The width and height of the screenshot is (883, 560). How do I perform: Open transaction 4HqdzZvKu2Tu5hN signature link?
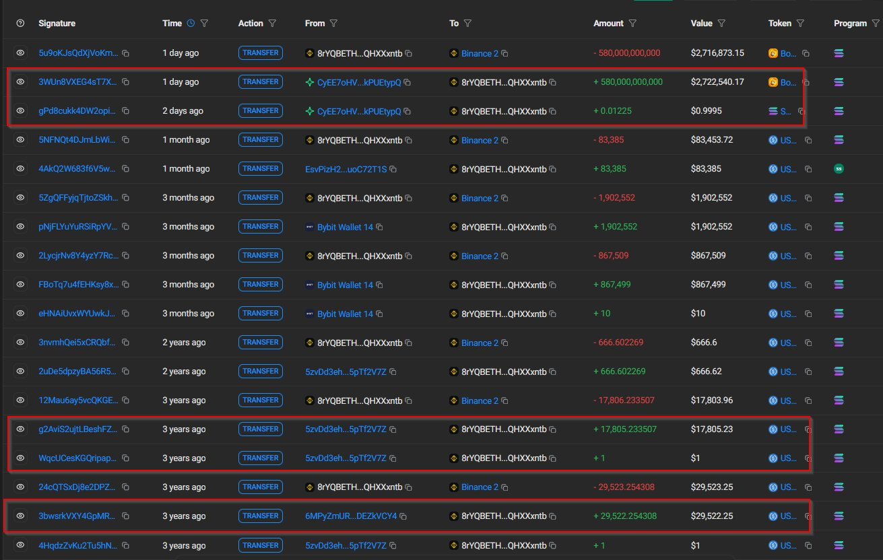coord(77,545)
